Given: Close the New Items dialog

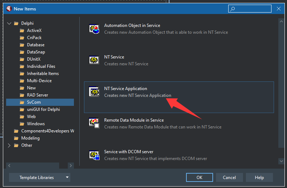Looking at the screenshot, I should click(279, 9).
